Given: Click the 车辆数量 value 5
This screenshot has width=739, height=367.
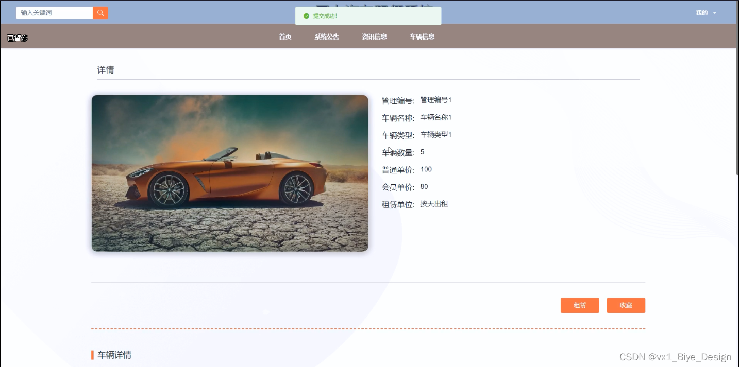Looking at the screenshot, I should click(x=422, y=152).
